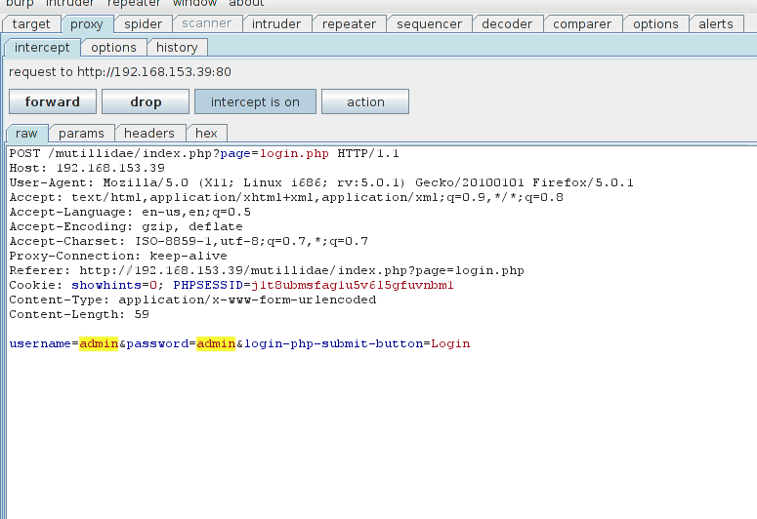Select the main options tab

[x=655, y=24]
